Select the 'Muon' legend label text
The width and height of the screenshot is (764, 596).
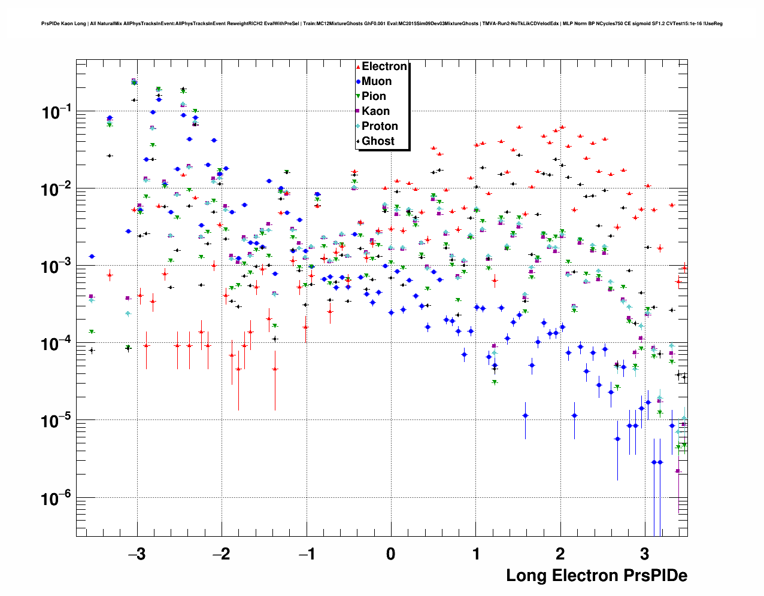coord(377,81)
